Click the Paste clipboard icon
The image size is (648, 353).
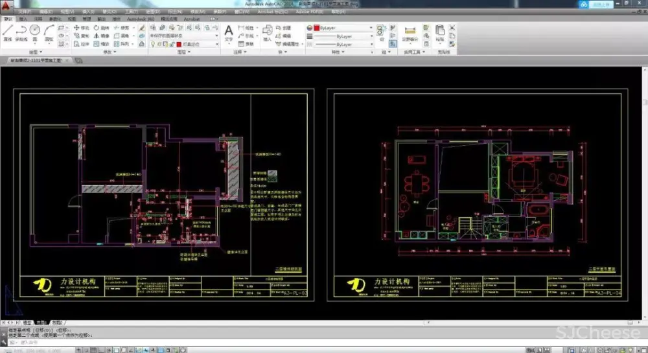pos(440,32)
